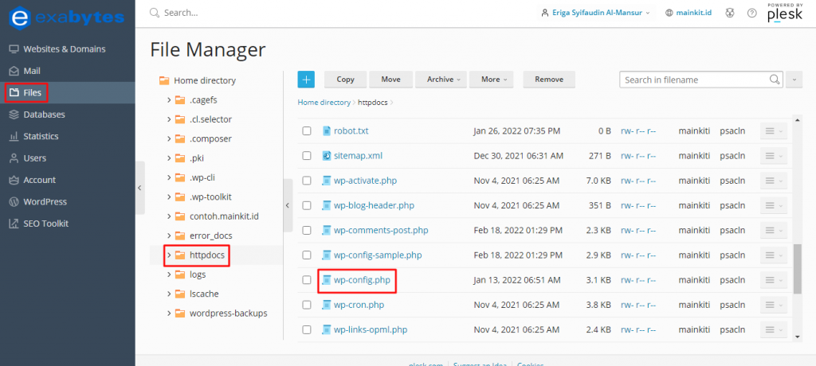Click the magnifier in Search in filename box
This screenshot has width=816, height=366.
coord(775,80)
